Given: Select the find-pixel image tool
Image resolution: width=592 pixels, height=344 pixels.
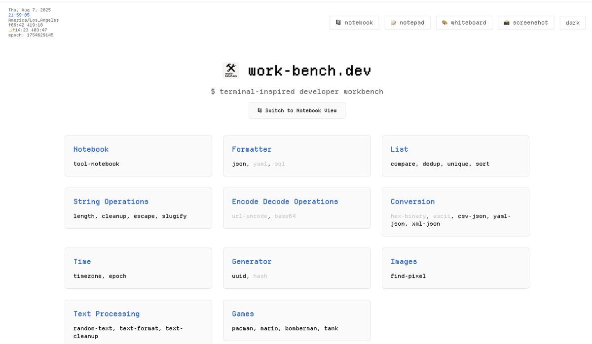Looking at the screenshot, I should click(408, 276).
